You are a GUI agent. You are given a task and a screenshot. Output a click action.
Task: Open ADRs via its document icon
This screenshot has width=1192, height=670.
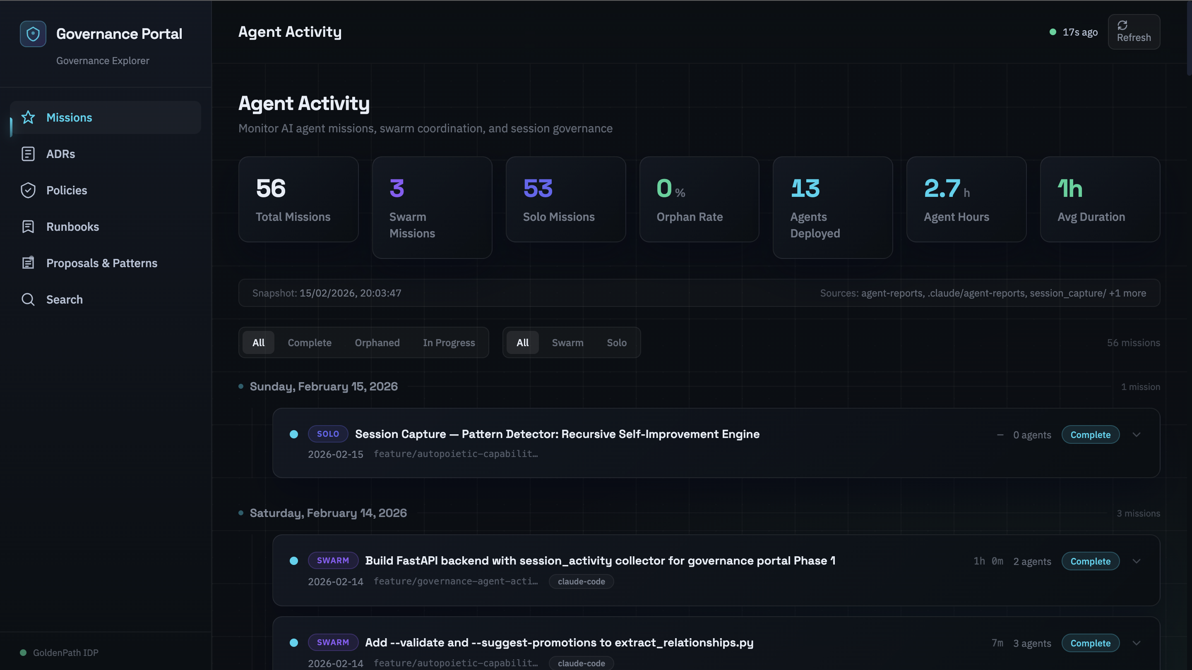pyautogui.click(x=28, y=154)
